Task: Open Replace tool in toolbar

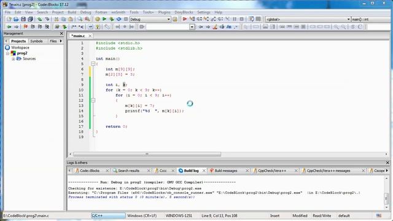Action: click(87, 19)
